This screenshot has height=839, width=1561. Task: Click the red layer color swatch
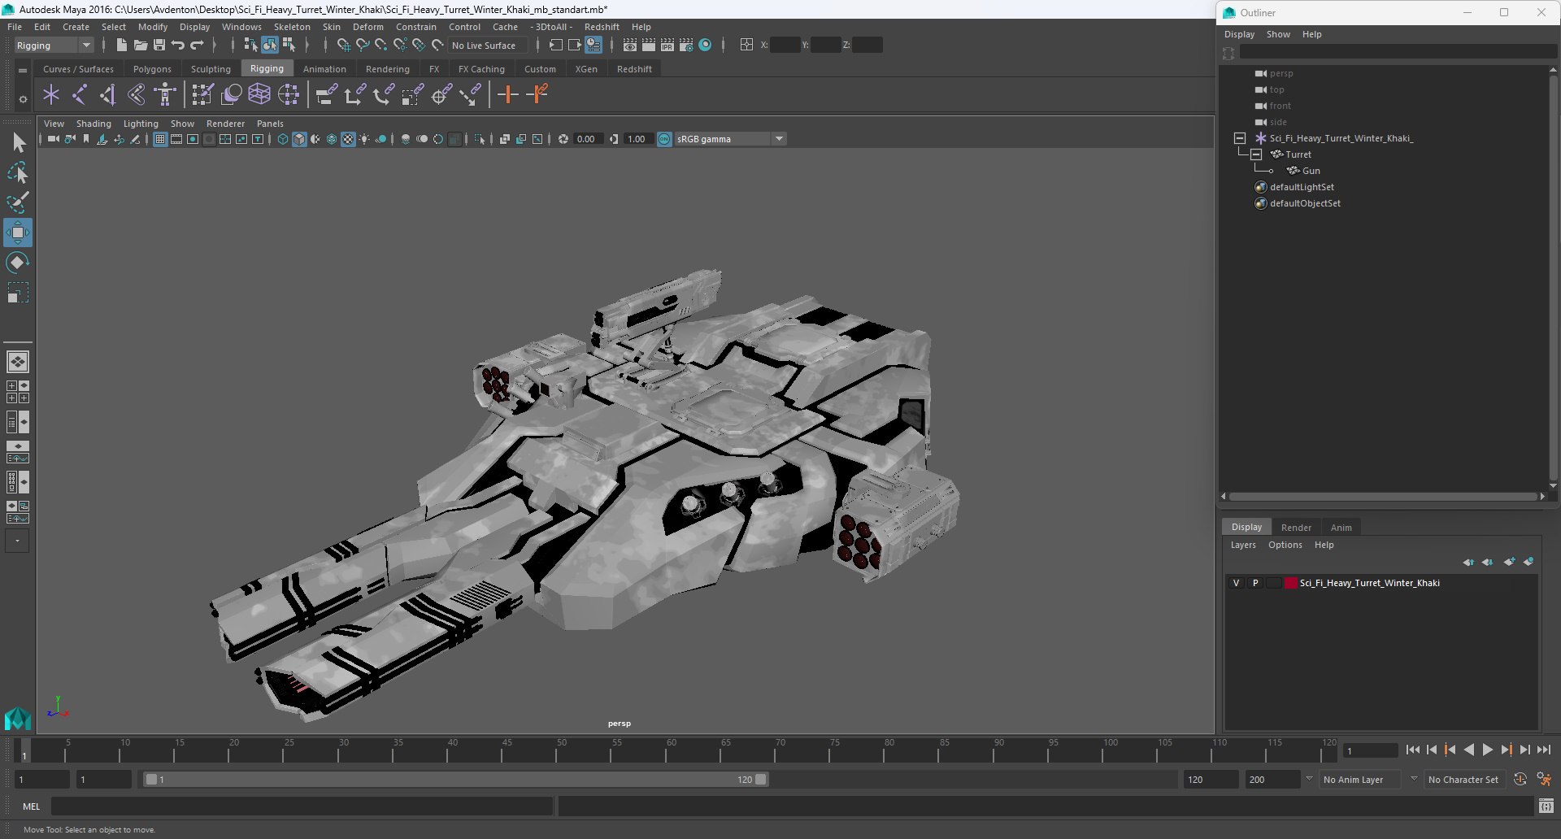click(1290, 583)
